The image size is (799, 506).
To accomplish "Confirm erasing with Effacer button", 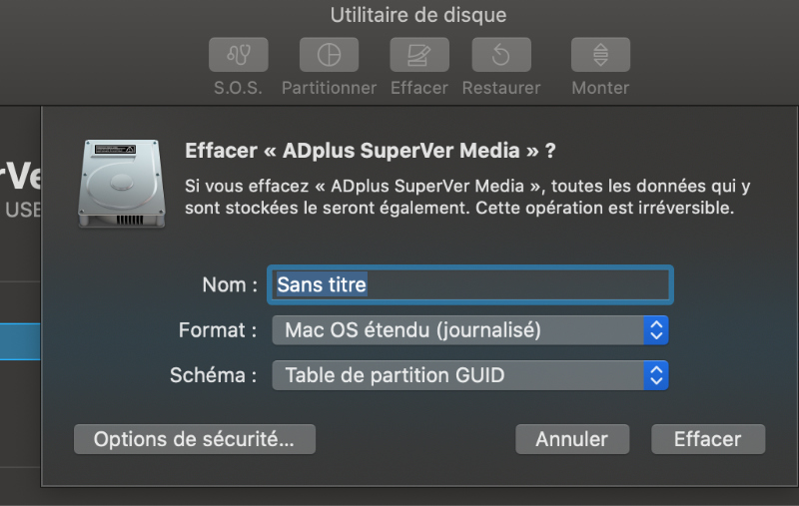I will coord(708,439).
